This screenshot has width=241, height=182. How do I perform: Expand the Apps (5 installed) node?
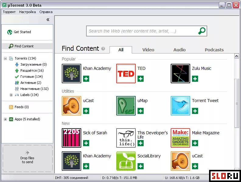point(5,119)
